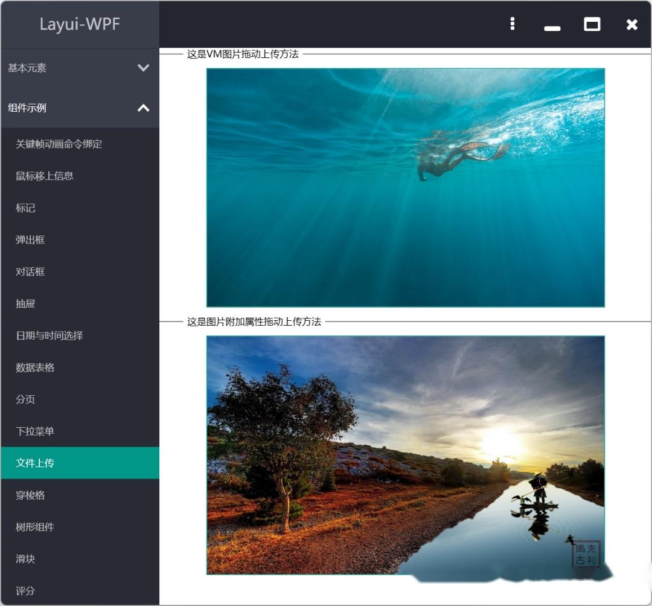Image resolution: width=652 pixels, height=606 pixels.
Task: Click the sunset river landscape image
Action: coord(406,453)
